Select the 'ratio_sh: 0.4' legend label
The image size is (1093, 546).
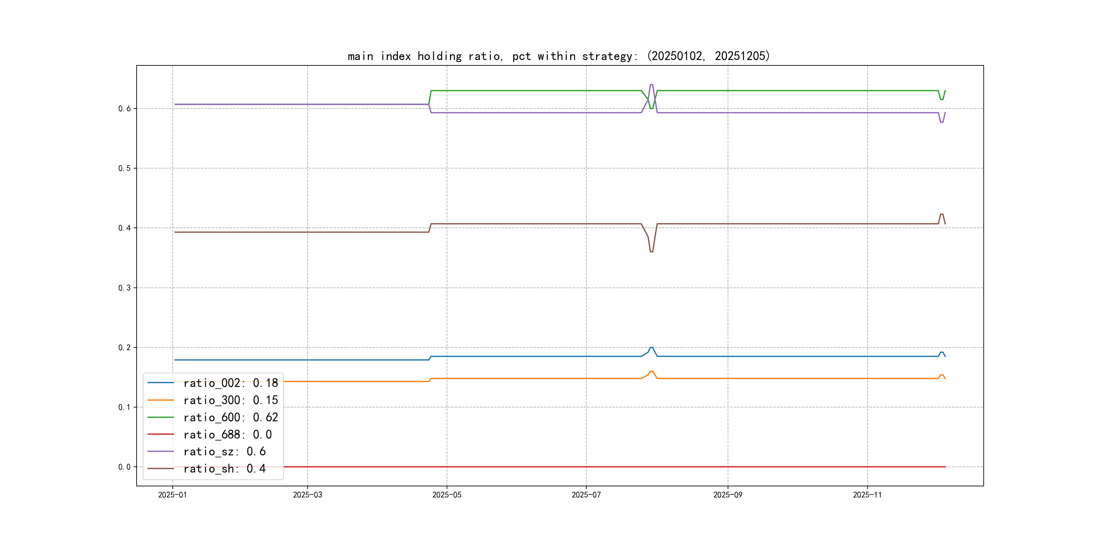click(224, 468)
